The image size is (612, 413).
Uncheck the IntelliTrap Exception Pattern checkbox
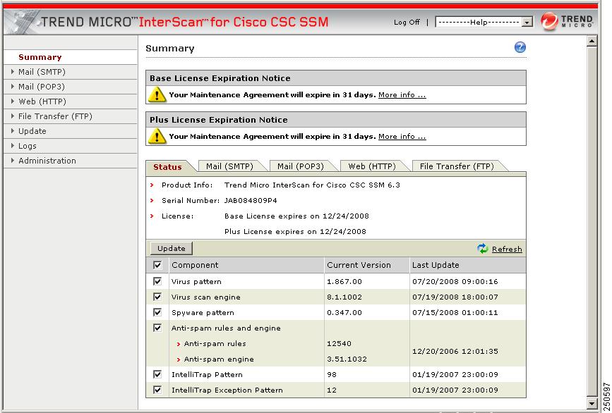point(157,390)
